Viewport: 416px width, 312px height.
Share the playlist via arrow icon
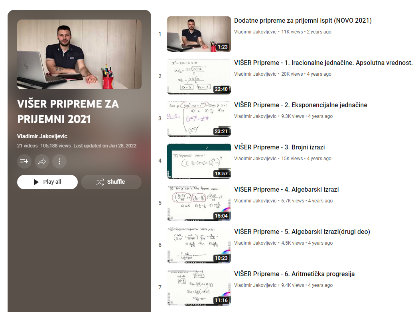tap(42, 161)
